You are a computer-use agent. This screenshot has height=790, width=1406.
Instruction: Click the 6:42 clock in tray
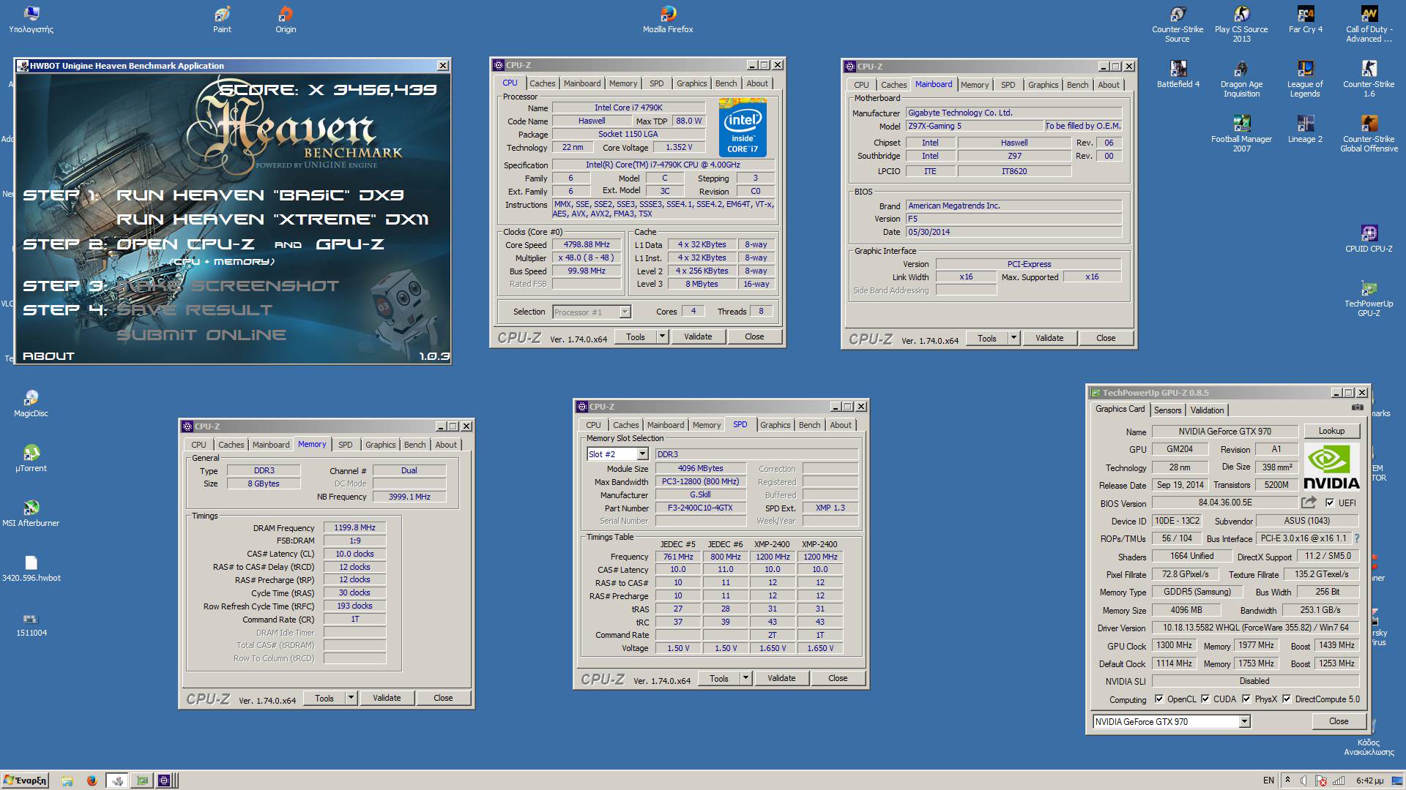click(1369, 780)
